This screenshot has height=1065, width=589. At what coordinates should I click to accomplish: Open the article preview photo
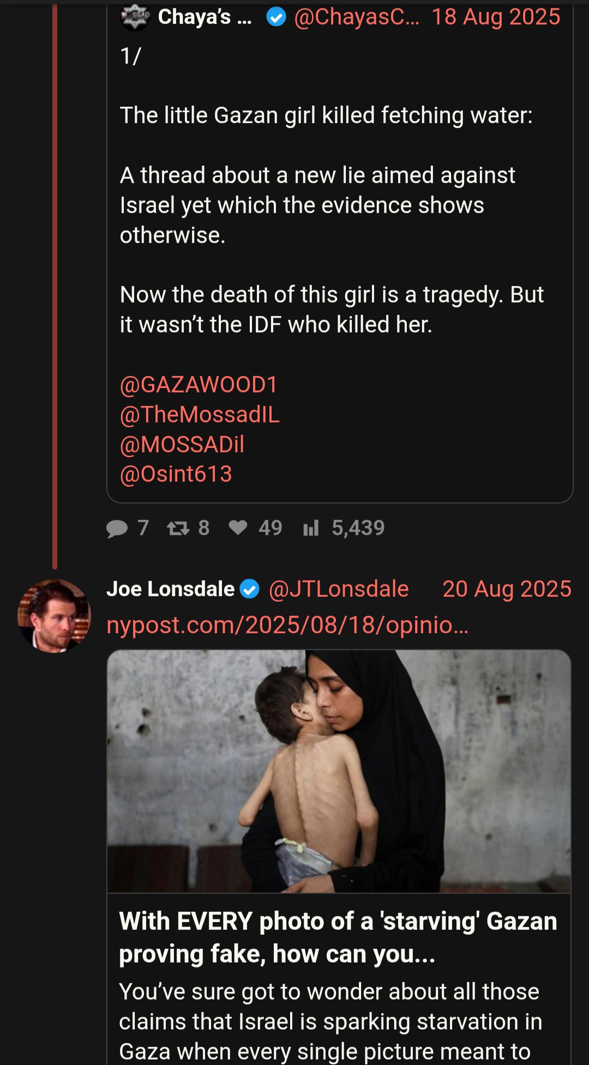coord(339,771)
